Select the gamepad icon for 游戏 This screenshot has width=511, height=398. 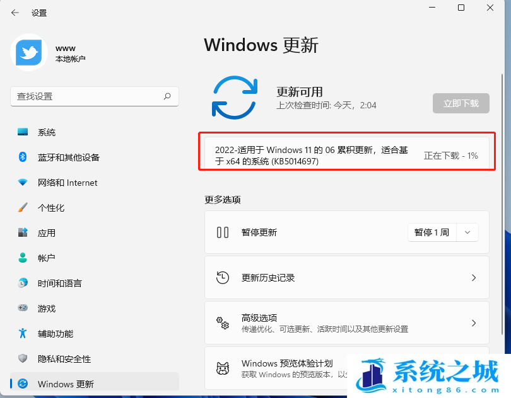(23, 308)
